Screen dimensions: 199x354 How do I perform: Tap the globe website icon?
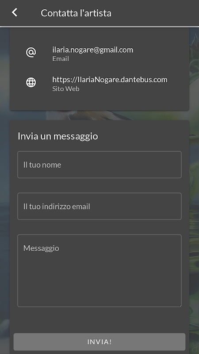click(31, 82)
